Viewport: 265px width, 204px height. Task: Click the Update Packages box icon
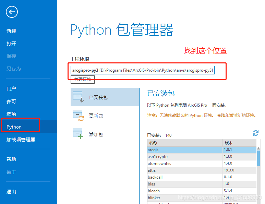click(x=78, y=116)
